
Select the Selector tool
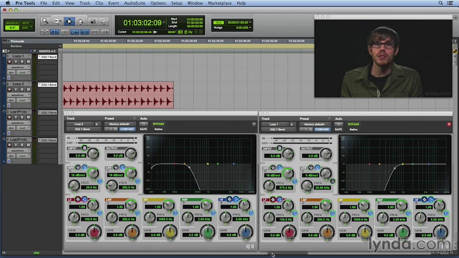click(69, 21)
